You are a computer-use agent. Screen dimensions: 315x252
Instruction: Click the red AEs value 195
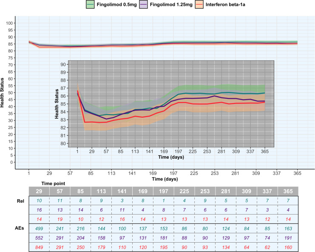(x=164, y=247)
